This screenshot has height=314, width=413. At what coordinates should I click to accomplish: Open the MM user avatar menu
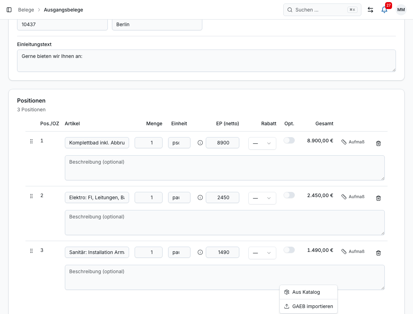(x=401, y=10)
